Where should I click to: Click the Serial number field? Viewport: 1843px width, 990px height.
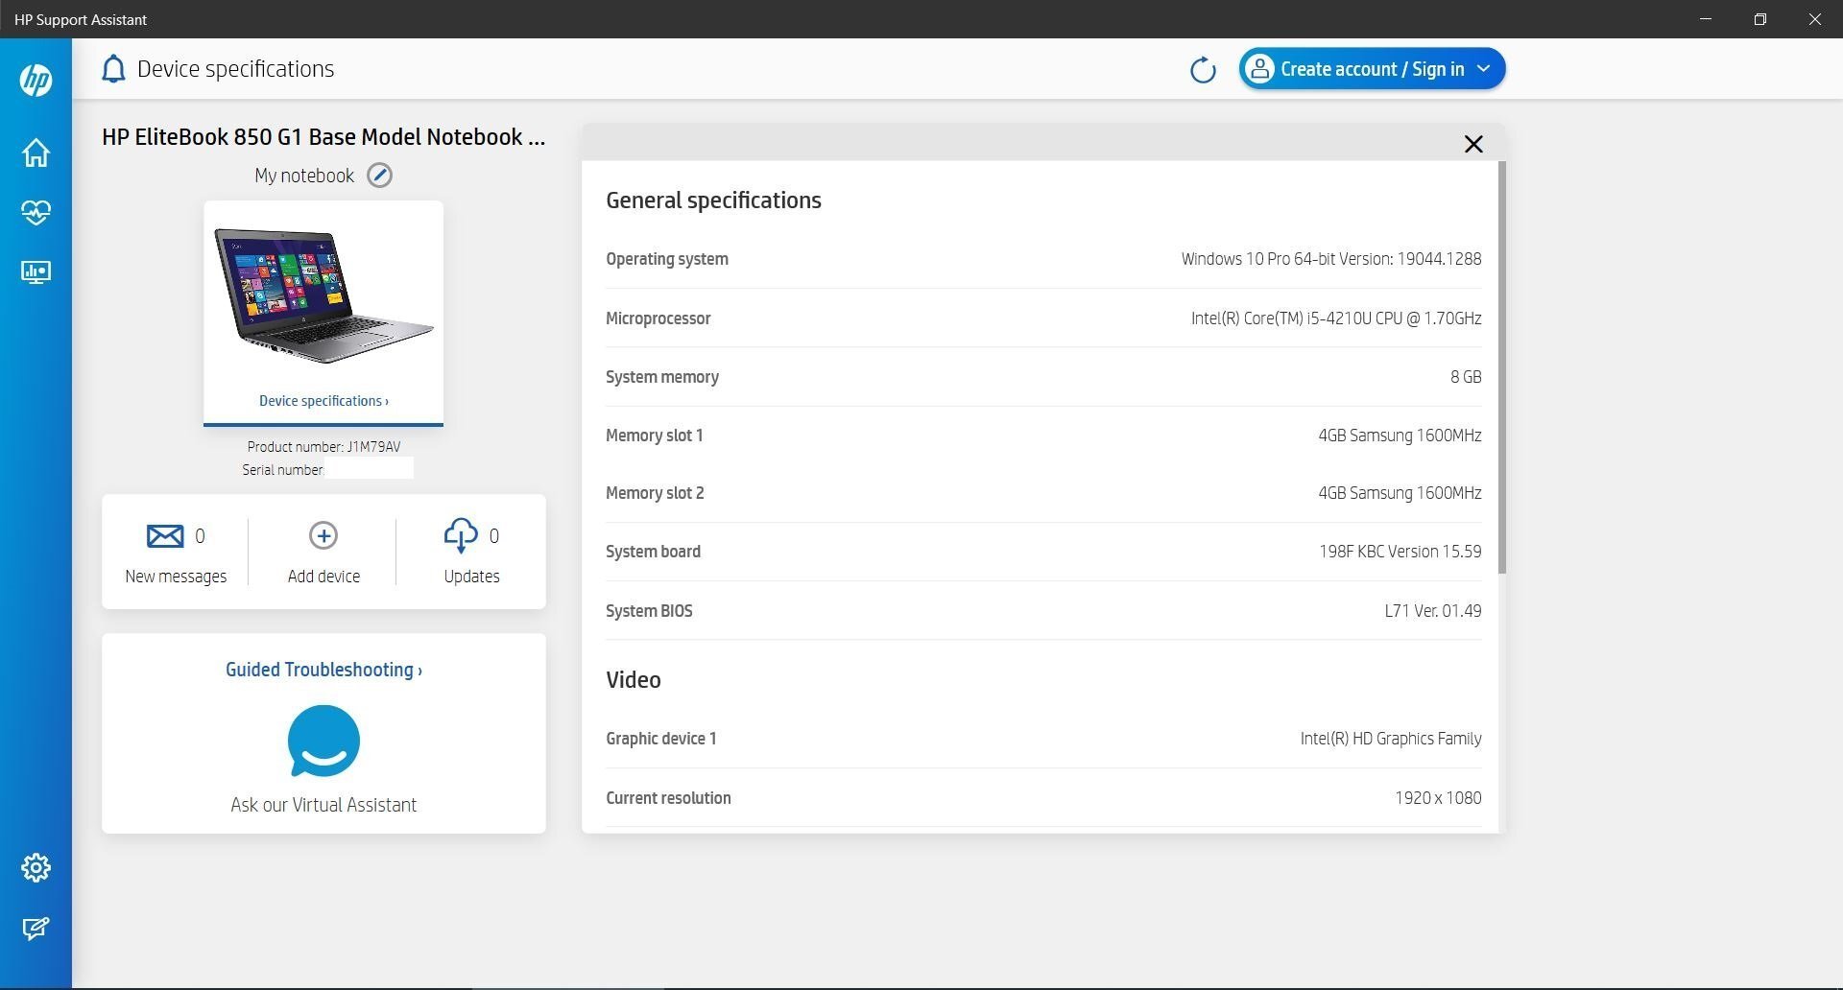(x=369, y=469)
